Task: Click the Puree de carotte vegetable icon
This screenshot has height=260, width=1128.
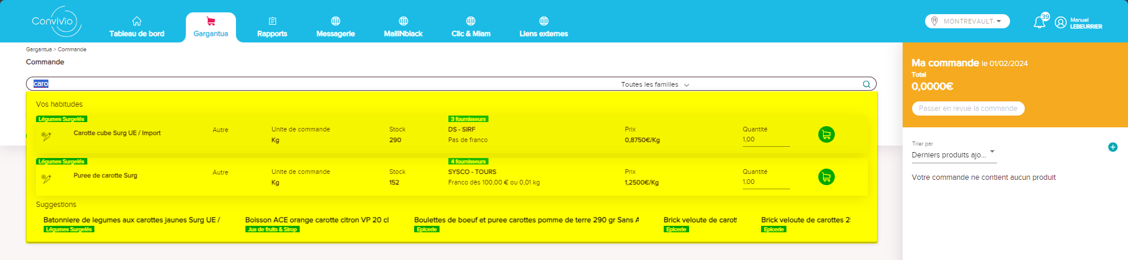Action: (x=47, y=179)
